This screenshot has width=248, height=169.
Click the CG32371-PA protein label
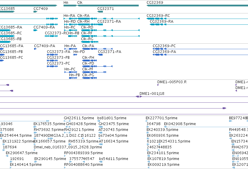110,52
